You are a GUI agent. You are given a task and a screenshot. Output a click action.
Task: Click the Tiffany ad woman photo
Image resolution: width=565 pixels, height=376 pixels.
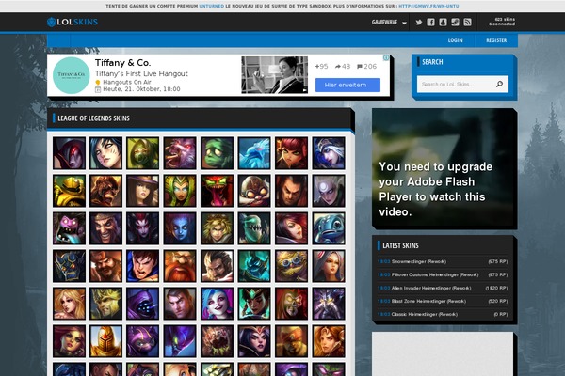275,75
